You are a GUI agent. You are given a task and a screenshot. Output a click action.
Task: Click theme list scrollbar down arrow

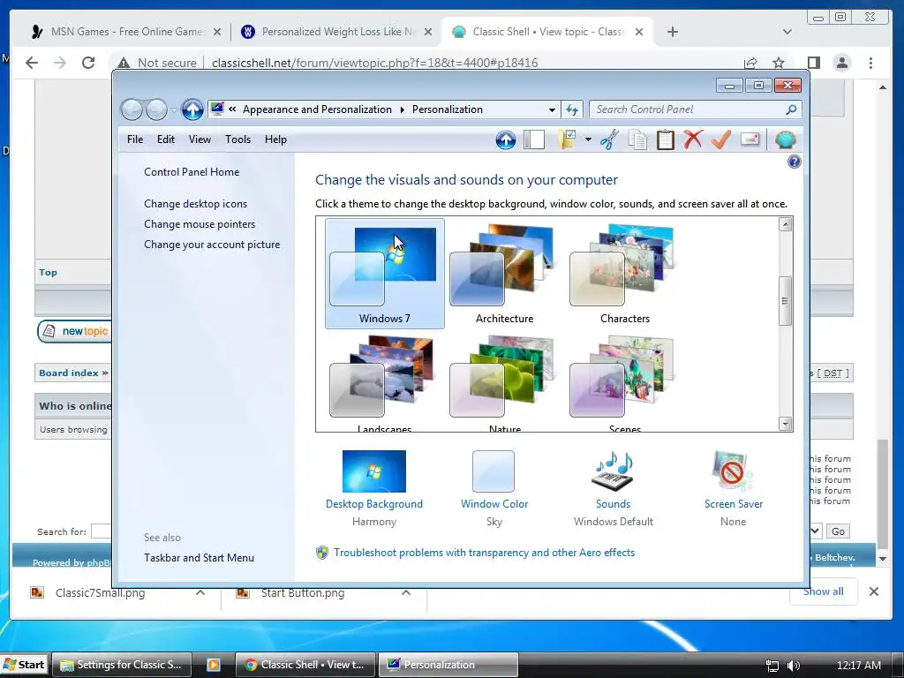pyautogui.click(x=785, y=424)
